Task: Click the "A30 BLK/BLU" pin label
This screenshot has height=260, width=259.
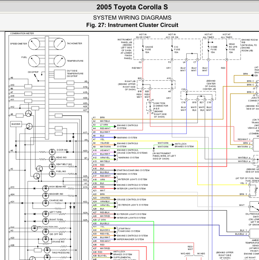Action: pyautogui.click(x=101, y=224)
